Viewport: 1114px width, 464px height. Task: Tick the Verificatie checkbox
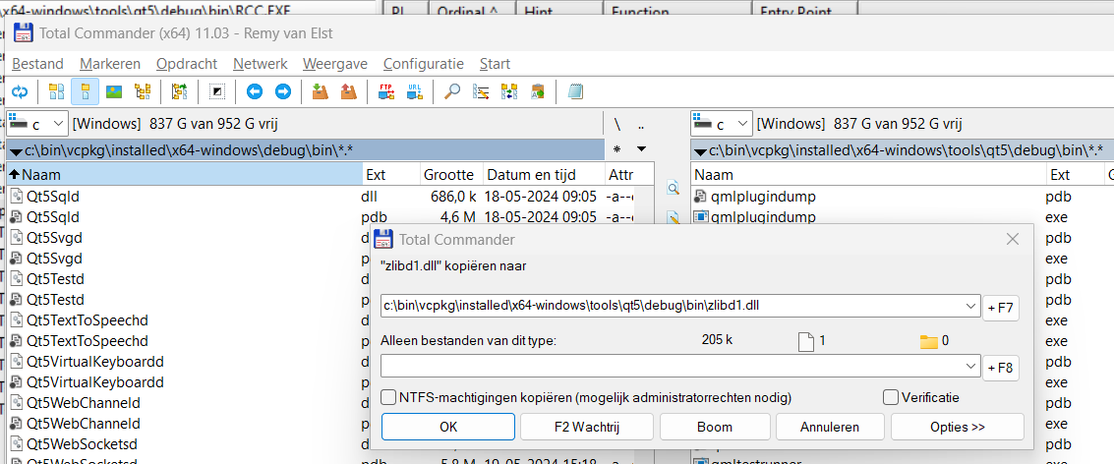point(890,396)
